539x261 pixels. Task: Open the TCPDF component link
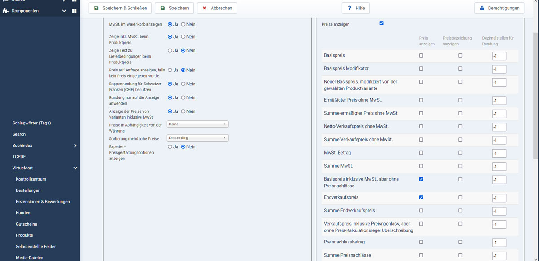(x=19, y=157)
